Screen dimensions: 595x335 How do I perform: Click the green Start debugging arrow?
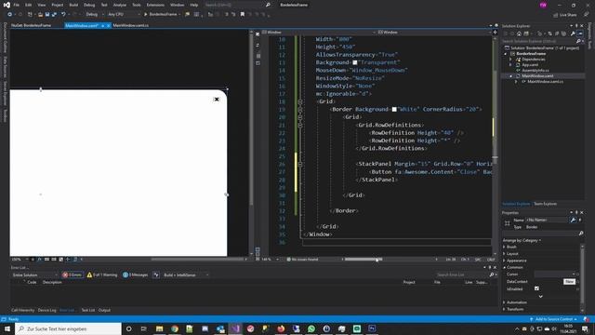click(145, 15)
